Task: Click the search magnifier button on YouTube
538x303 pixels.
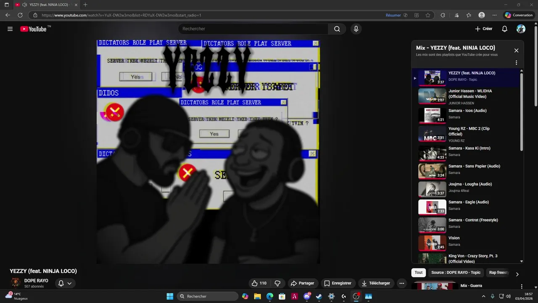Action: (337, 29)
